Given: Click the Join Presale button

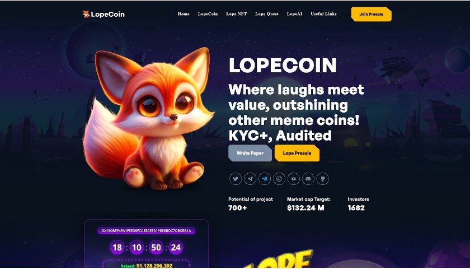Looking at the screenshot, I should tap(371, 14).
